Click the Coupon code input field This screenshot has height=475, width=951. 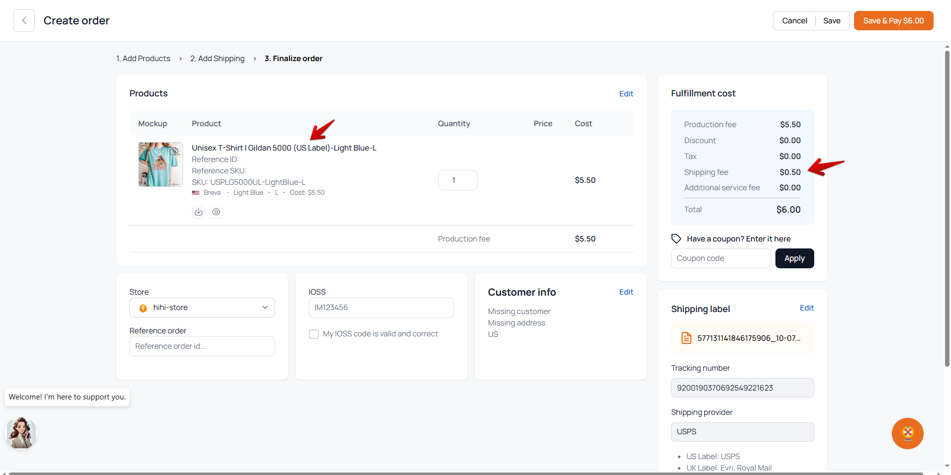point(720,258)
